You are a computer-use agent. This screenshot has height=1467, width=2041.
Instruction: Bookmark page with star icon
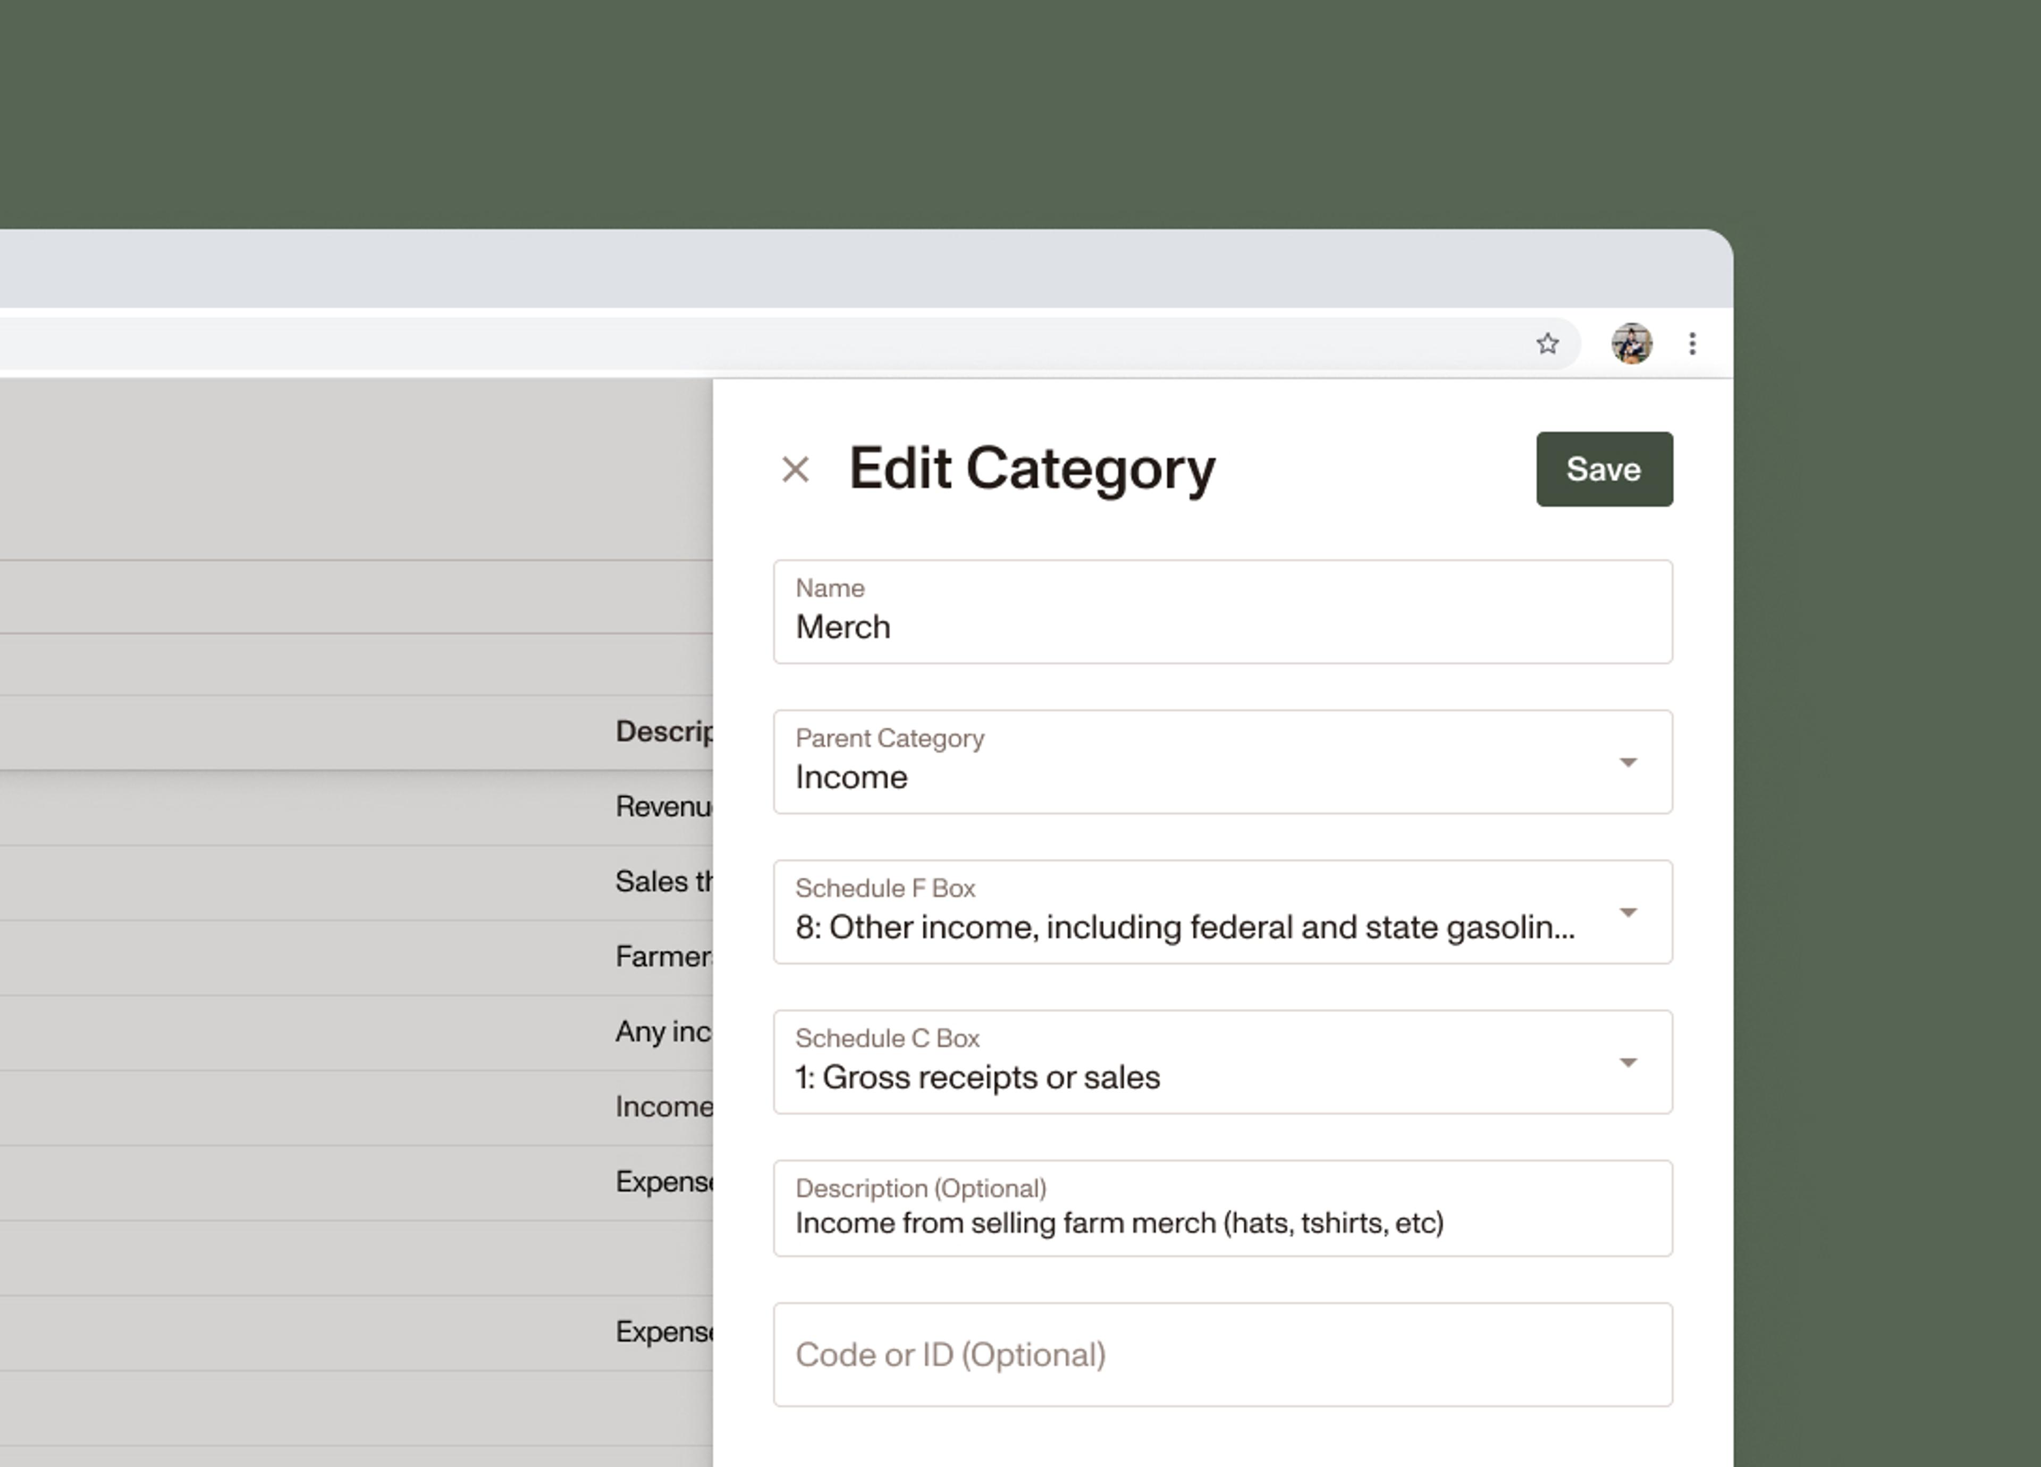[x=1547, y=344]
